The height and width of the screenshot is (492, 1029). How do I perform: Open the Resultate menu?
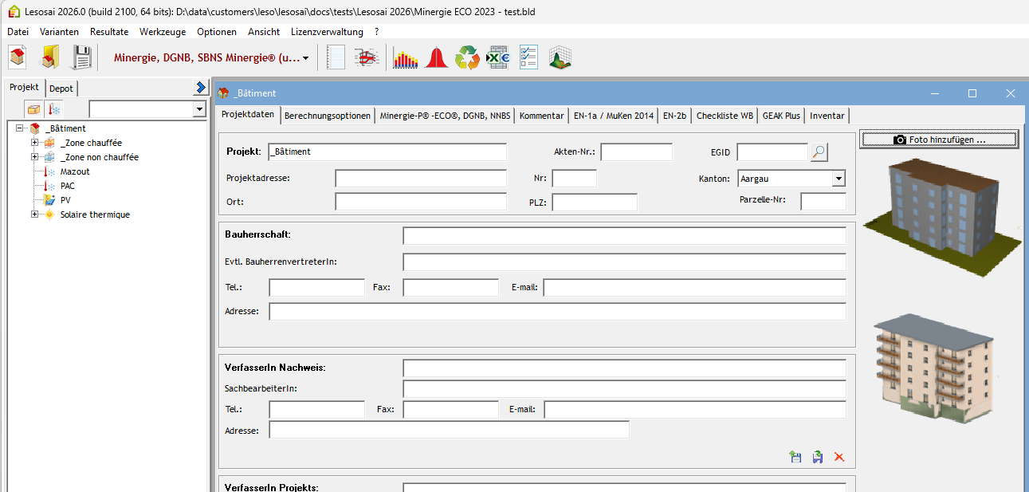[x=109, y=32]
